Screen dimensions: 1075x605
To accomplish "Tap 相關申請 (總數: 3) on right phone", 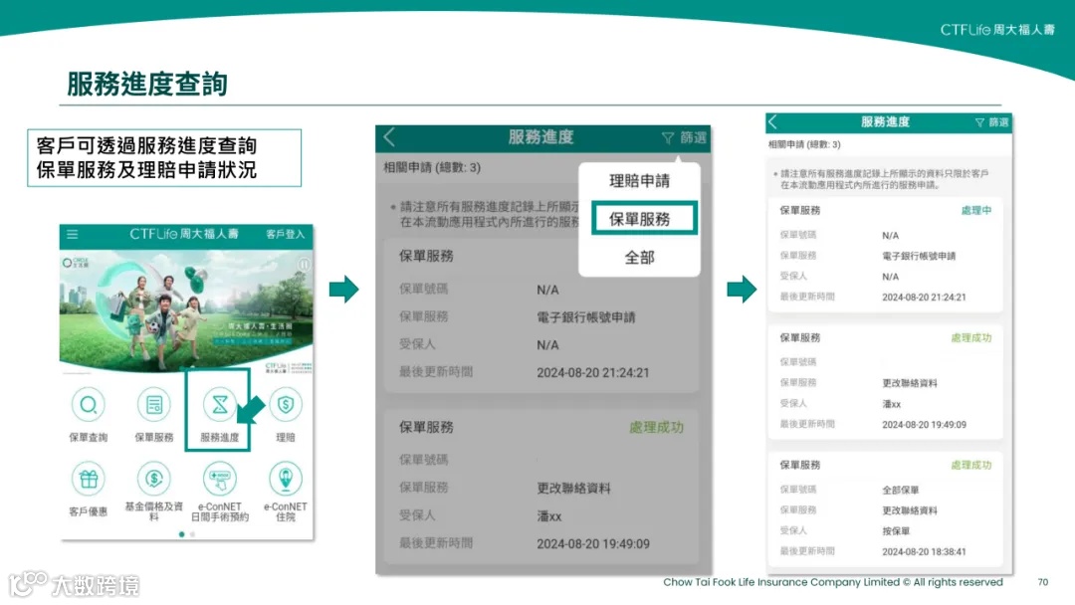I will click(804, 144).
